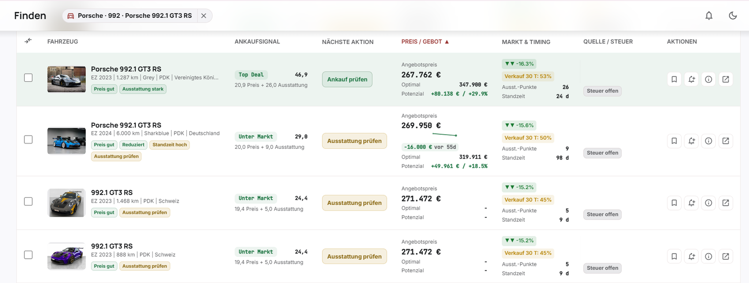
Task: Remove the Porsche 992.1 GT3 RS filter chip
Action: 204,15
